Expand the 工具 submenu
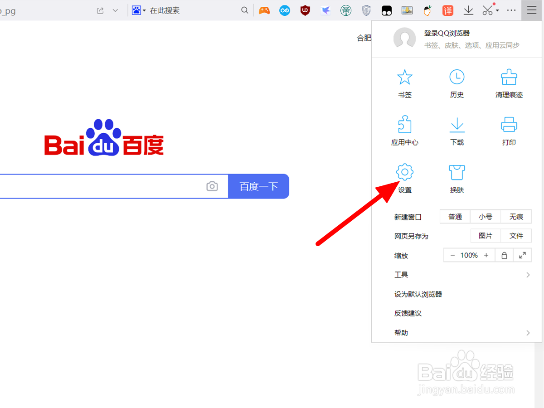 point(462,275)
